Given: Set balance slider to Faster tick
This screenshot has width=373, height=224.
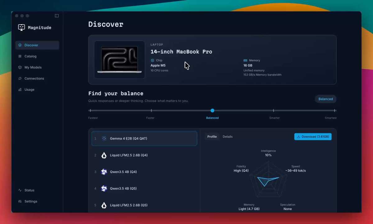Looking at the screenshot, I should [151, 110].
